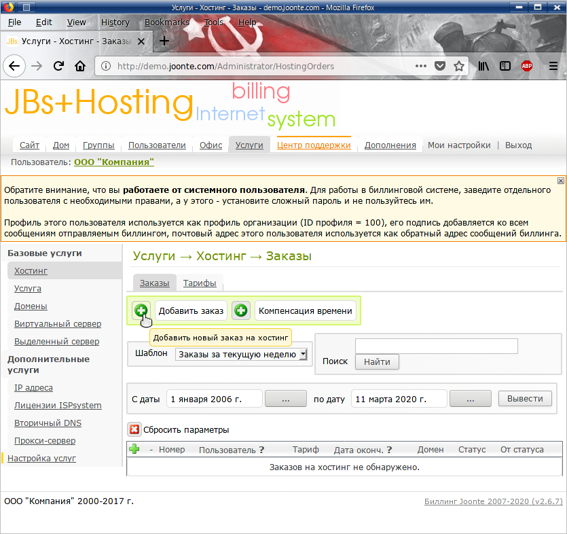Reload the page with the refresh button
Viewport: 567px width, 534px height.
[x=59, y=66]
